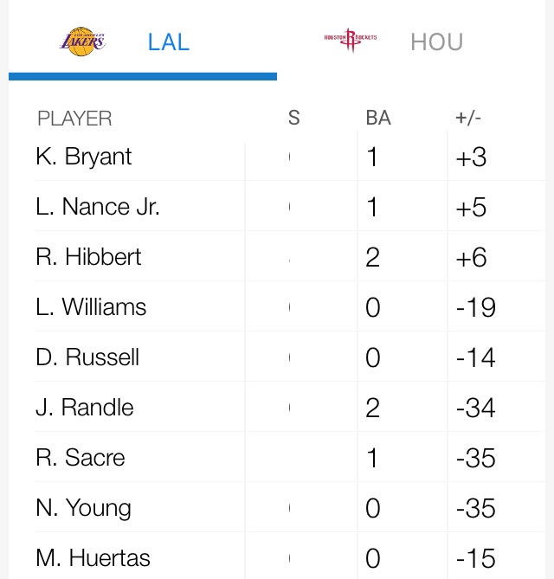The image size is (554, 579).
Task: View R. Sacre player details
Action: click(x=81, y=458)
